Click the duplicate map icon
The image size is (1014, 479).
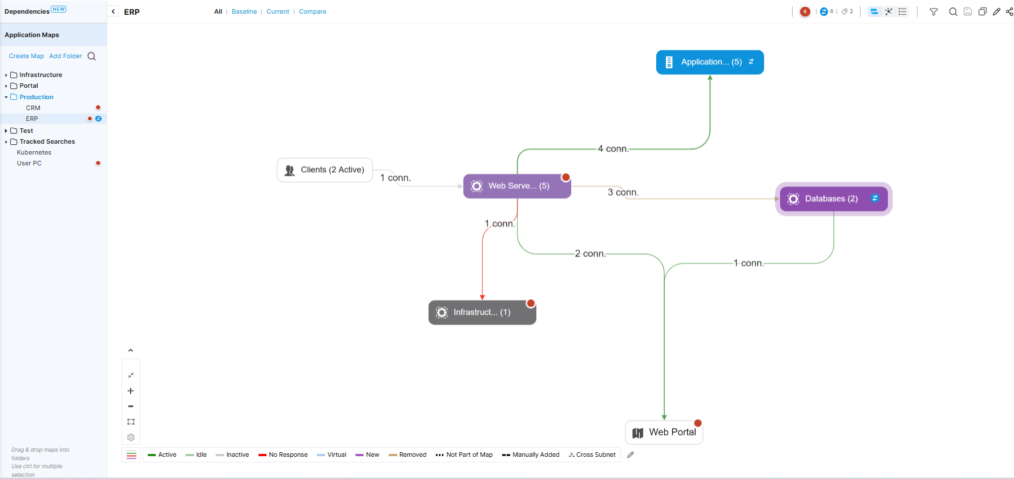click(982, 11)
